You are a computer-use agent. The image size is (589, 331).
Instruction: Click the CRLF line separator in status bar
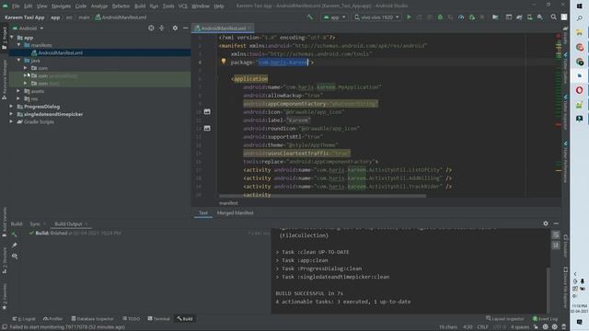pyautogui.click(x=482, y=327)
